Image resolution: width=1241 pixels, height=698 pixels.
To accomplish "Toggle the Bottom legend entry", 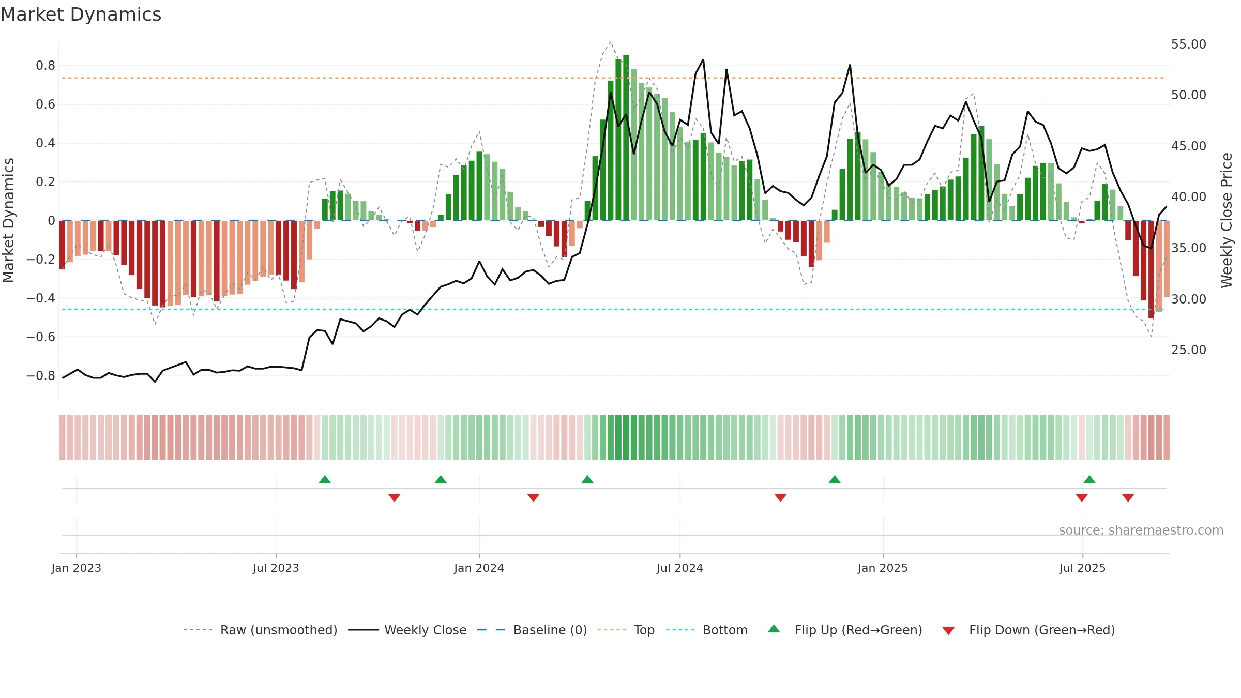I will coord(707,630).
